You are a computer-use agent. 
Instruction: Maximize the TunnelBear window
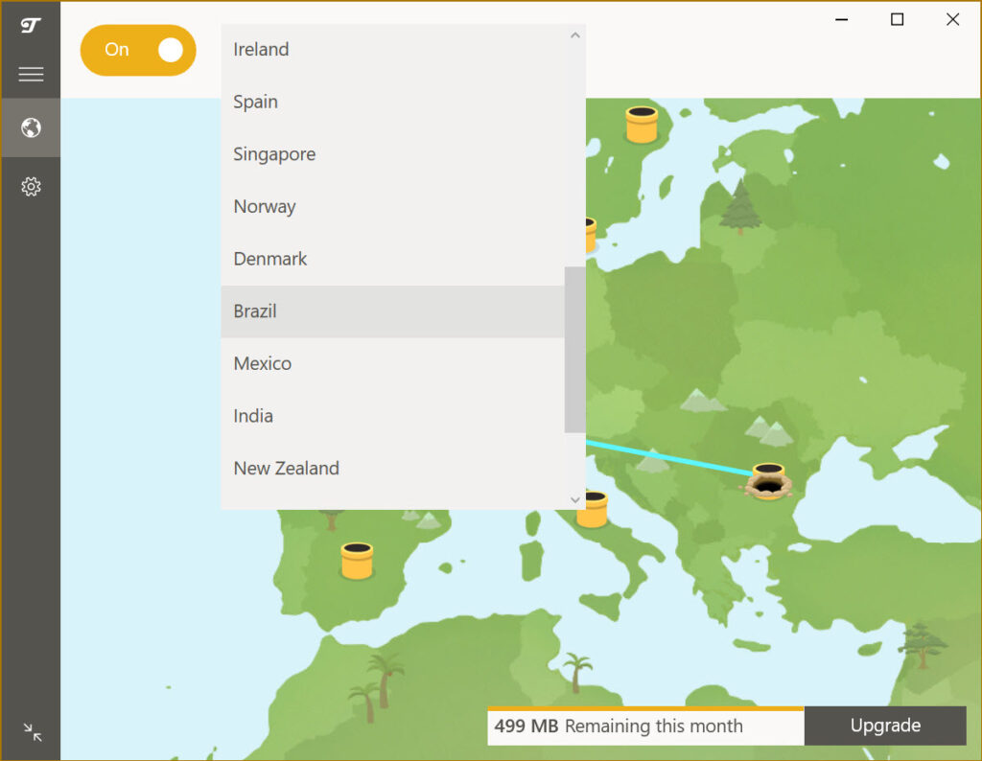(x=897, y=19)
